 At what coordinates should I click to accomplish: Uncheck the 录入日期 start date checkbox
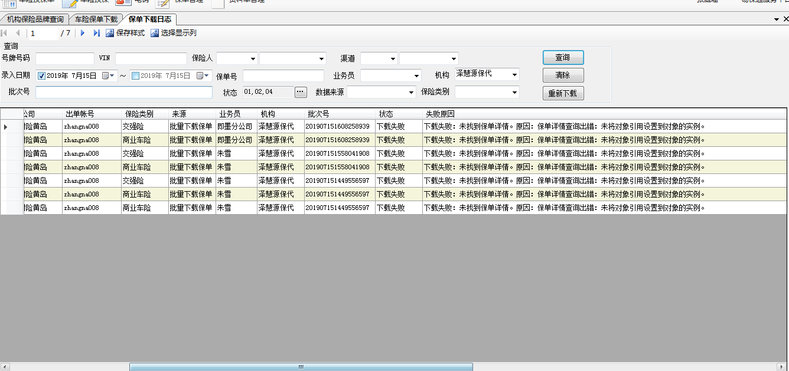pyautogui.click(x=41, y=75)
